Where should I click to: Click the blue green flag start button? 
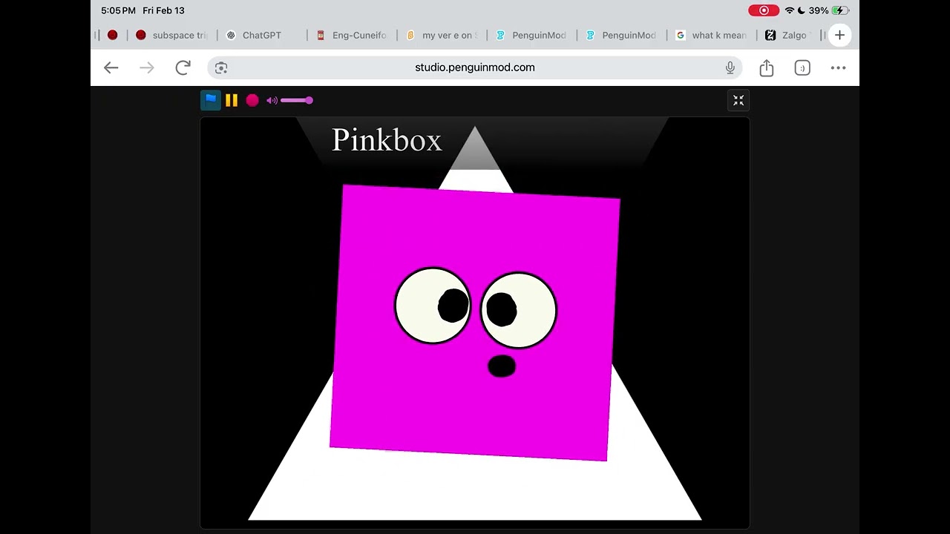211,100
